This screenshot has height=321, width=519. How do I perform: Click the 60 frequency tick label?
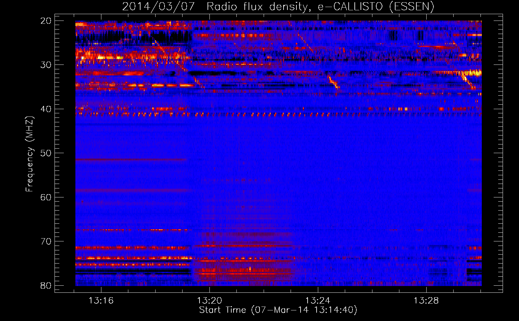coord(46,197)
